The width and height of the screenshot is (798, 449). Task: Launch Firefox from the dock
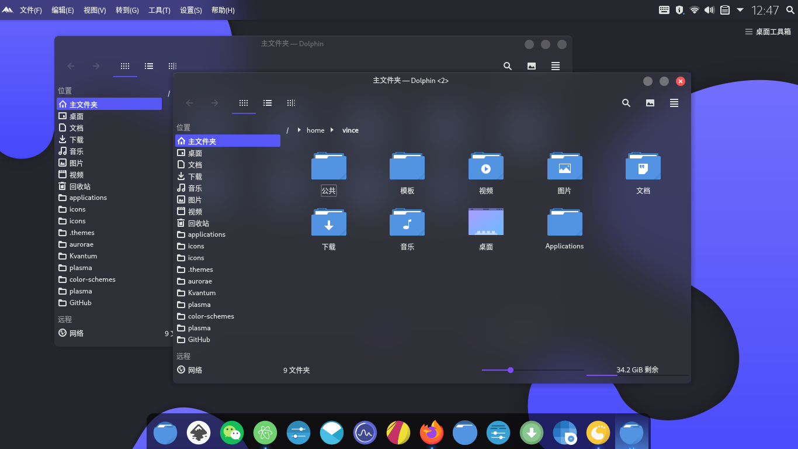[x=432, y=433]
